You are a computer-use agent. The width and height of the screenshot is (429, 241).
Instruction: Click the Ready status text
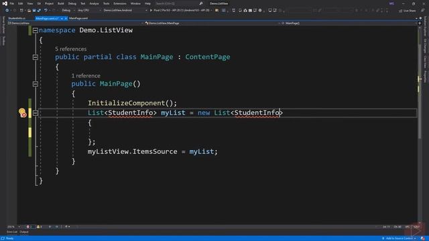tap(10, 238)
